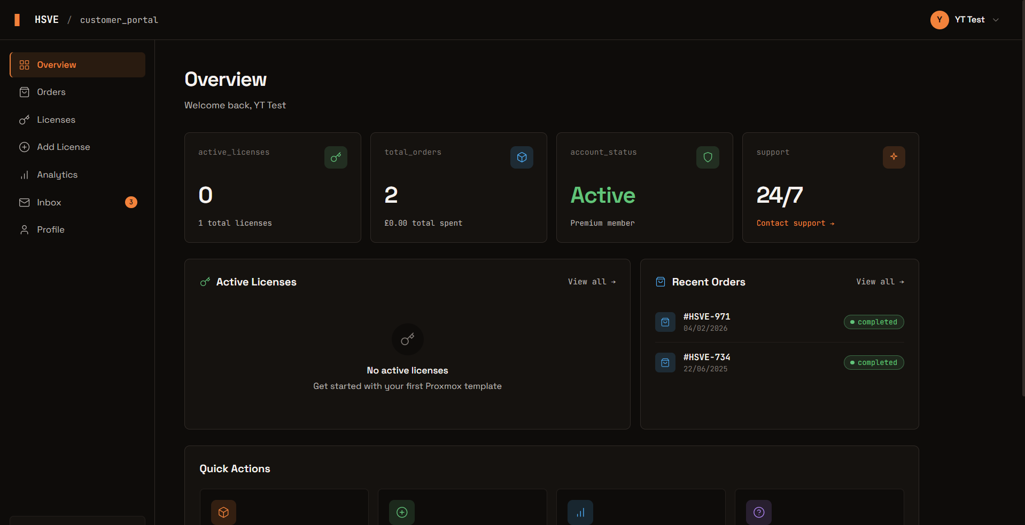Click the Profile person icon
Image resolution: width=1025 pixels, height=525 pixels.
(25, 230)
